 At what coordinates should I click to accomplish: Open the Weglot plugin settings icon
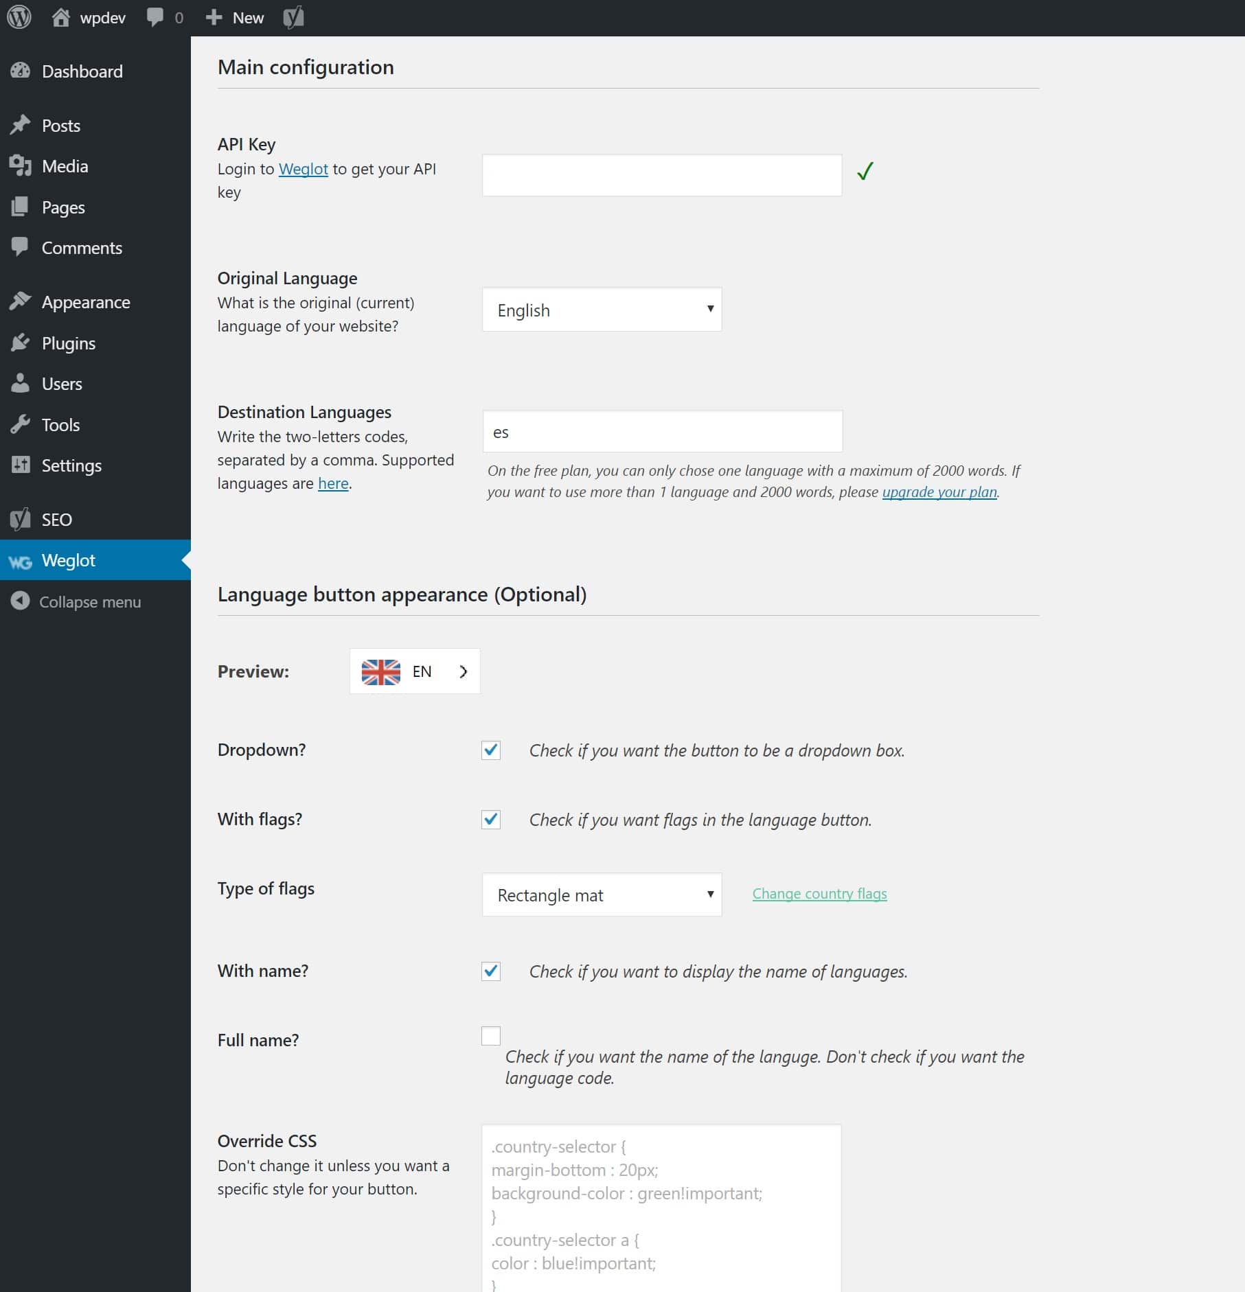(21, 560)
